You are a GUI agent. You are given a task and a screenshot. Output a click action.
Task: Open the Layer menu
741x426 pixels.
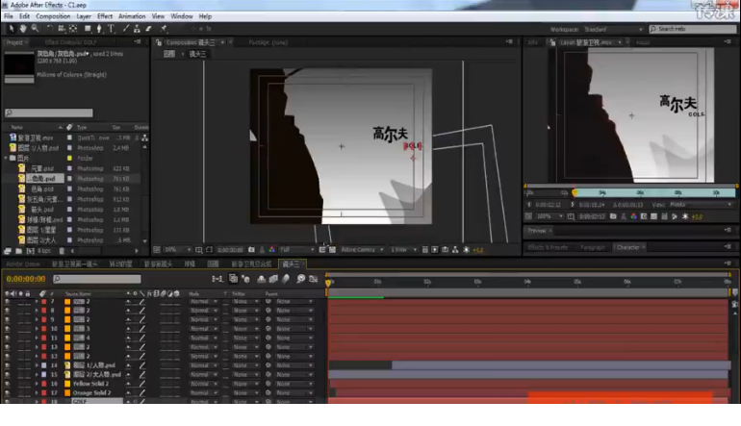click(84, 16)
